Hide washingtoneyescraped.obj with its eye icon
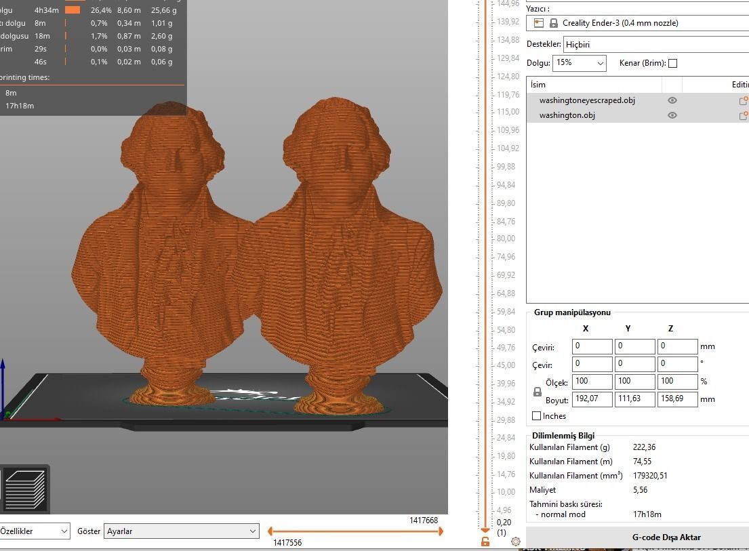The width and height of the screenshot is (749, 551). [672, 100]
